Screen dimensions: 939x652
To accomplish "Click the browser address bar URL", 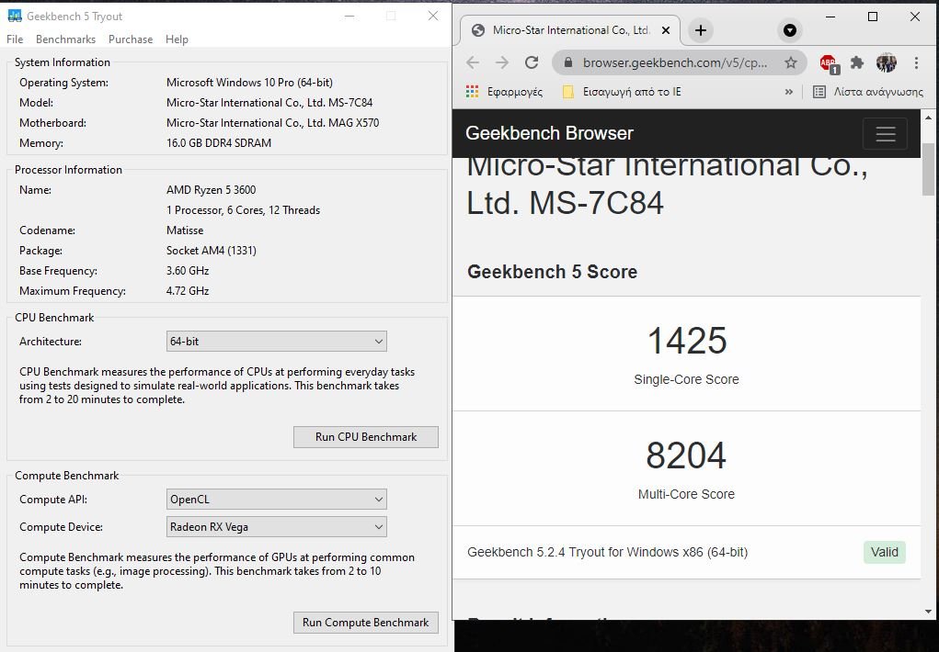I will pos(675,62).
